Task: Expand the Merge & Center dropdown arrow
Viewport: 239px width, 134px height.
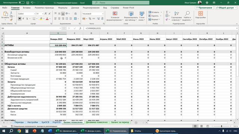Action: click(x=78, y=19)
